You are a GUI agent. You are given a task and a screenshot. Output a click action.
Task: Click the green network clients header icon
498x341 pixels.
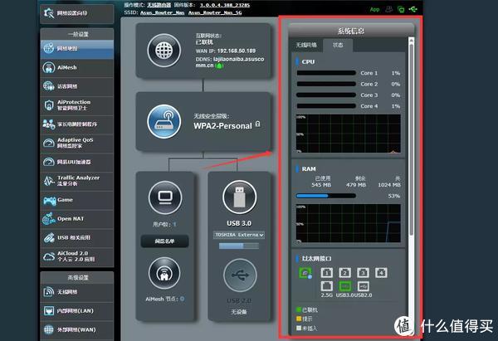(401, 9)
